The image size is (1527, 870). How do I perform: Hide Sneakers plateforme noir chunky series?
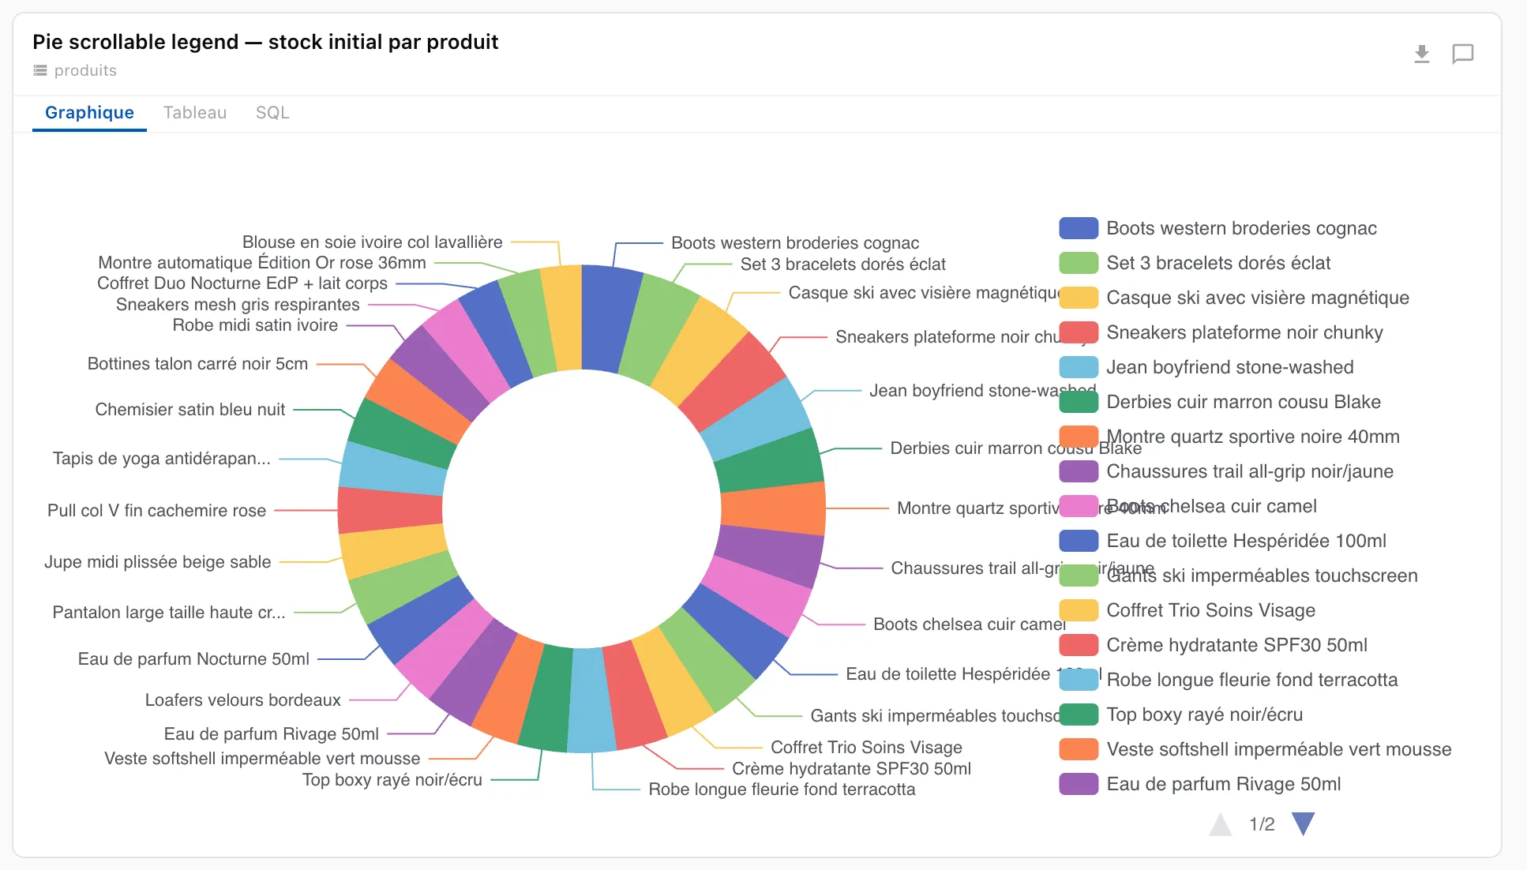click(x=1221, y=332)
